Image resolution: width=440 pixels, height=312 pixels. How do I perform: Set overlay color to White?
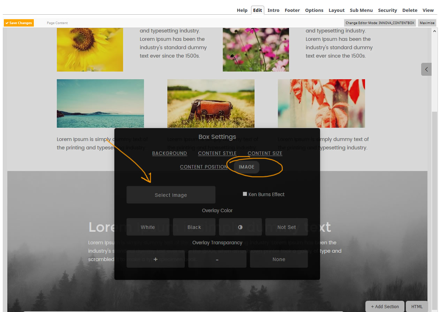point(148,227)
